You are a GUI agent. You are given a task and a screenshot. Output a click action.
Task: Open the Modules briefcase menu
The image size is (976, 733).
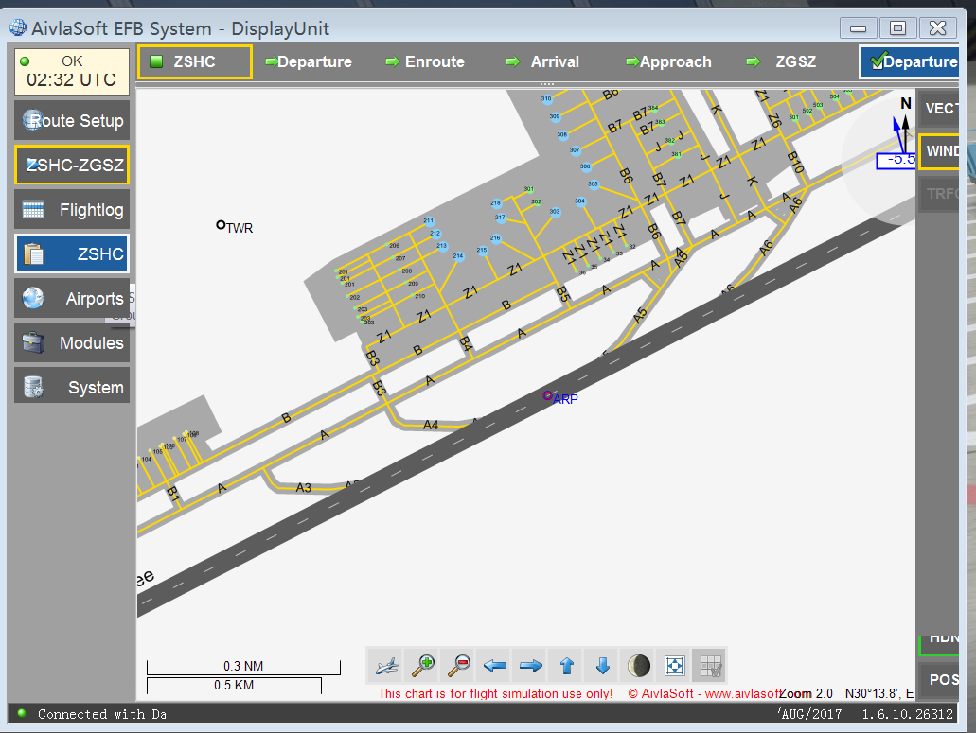pos(72,343)
